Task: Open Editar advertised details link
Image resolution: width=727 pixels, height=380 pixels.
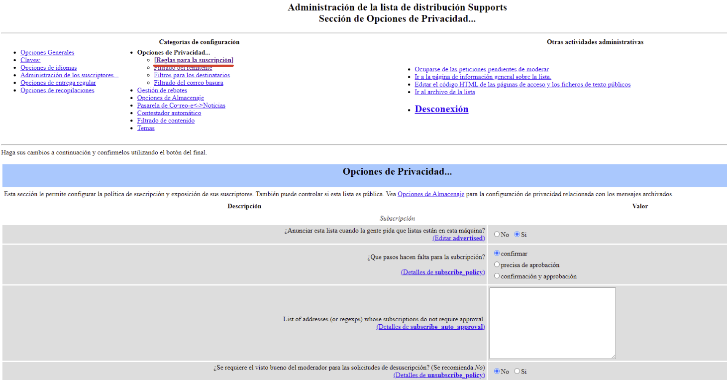Action: (x=459, y=239)
